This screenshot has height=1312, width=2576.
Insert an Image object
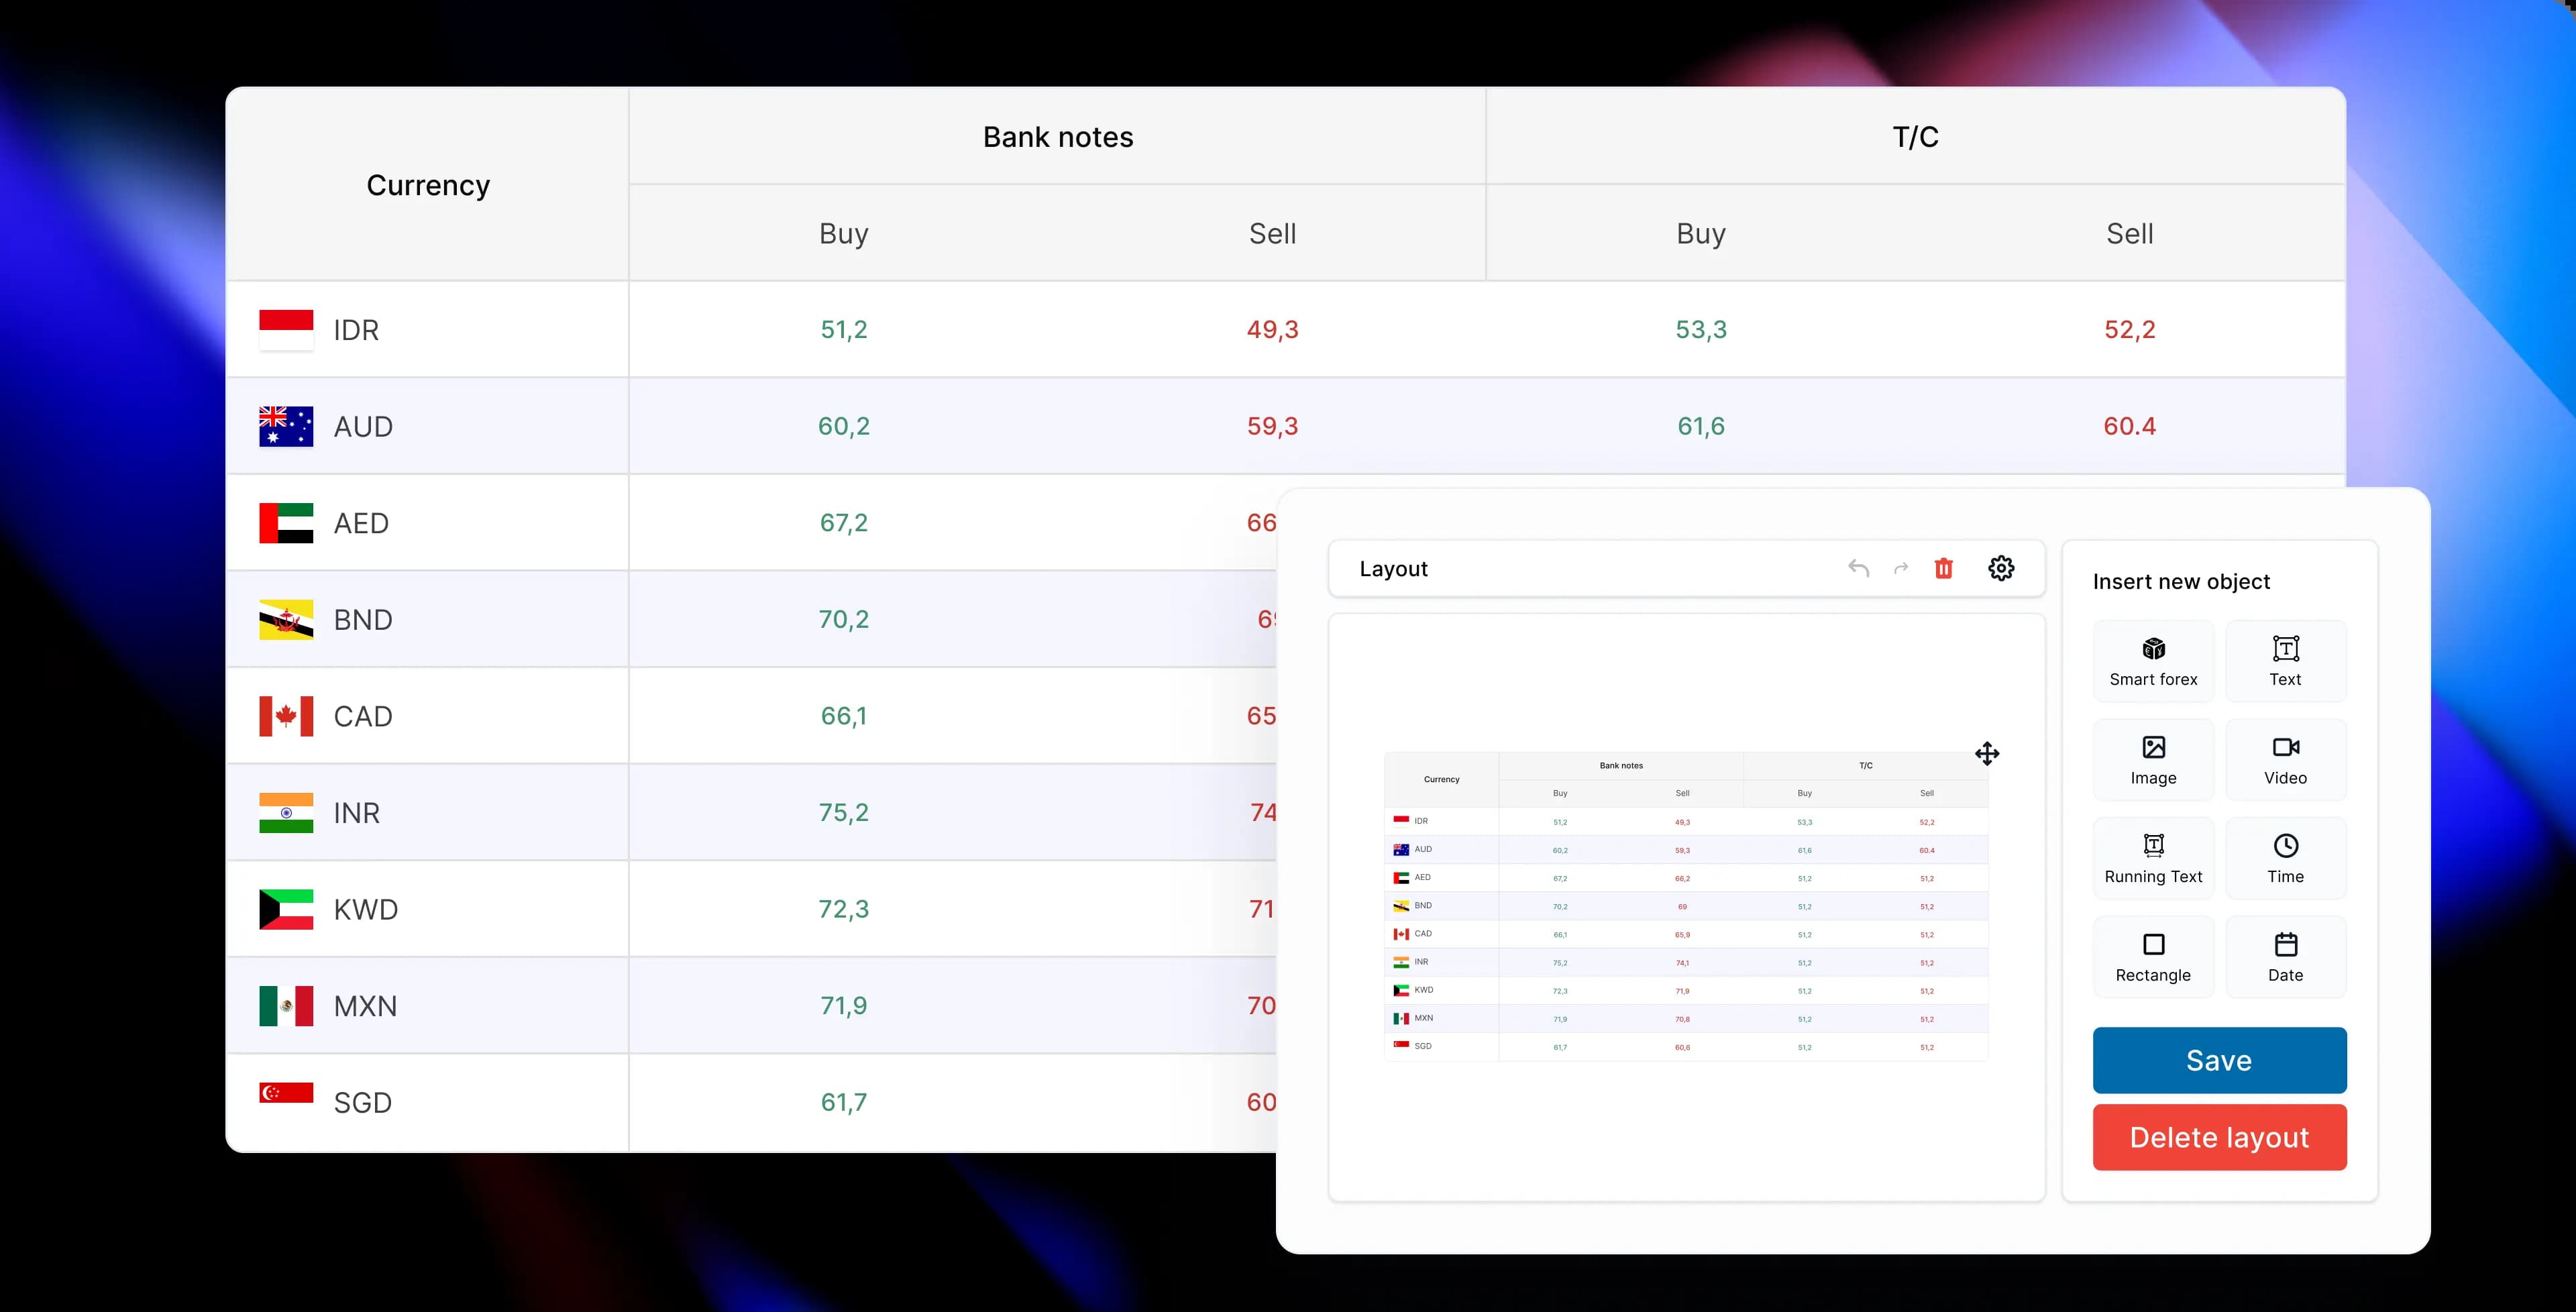click(x=2153, y=760)
